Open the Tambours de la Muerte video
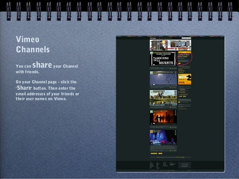This screenshot has width=239, height=179. point(163,59)
